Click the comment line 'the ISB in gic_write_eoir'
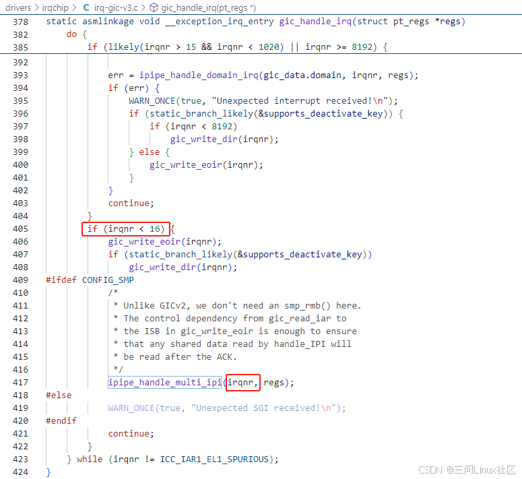Screen dimensions: 522x479 [x=235, y=331]
